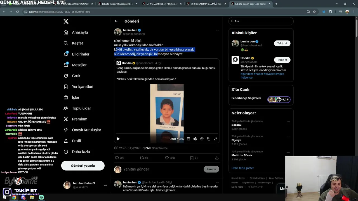Click Daha fazla göster link
Viewport: 358px width, 201px height.
tap(242, 168)
